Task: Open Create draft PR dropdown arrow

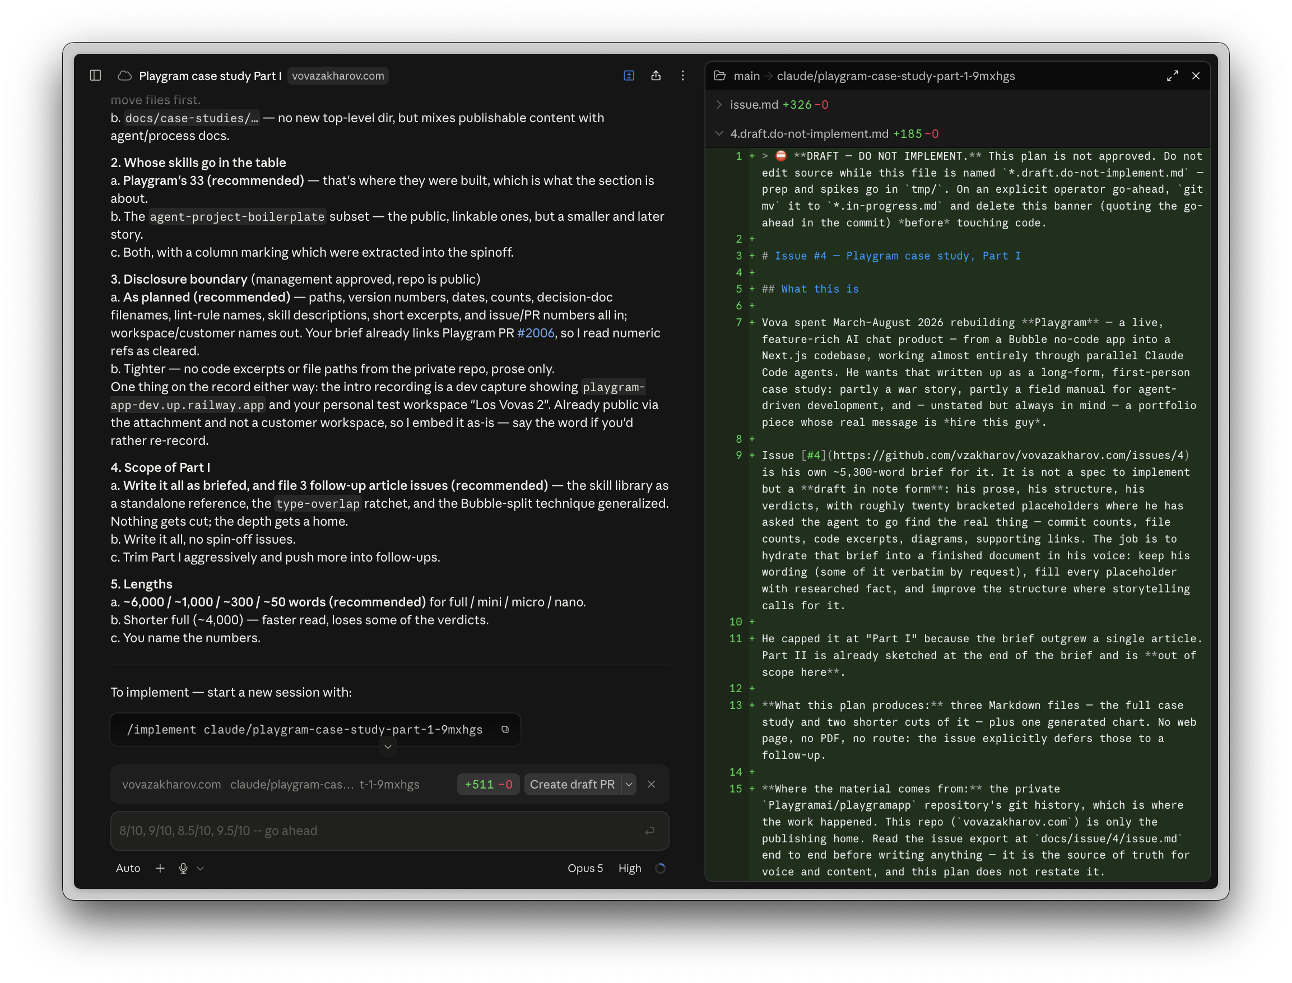Action: click(629, 784)
